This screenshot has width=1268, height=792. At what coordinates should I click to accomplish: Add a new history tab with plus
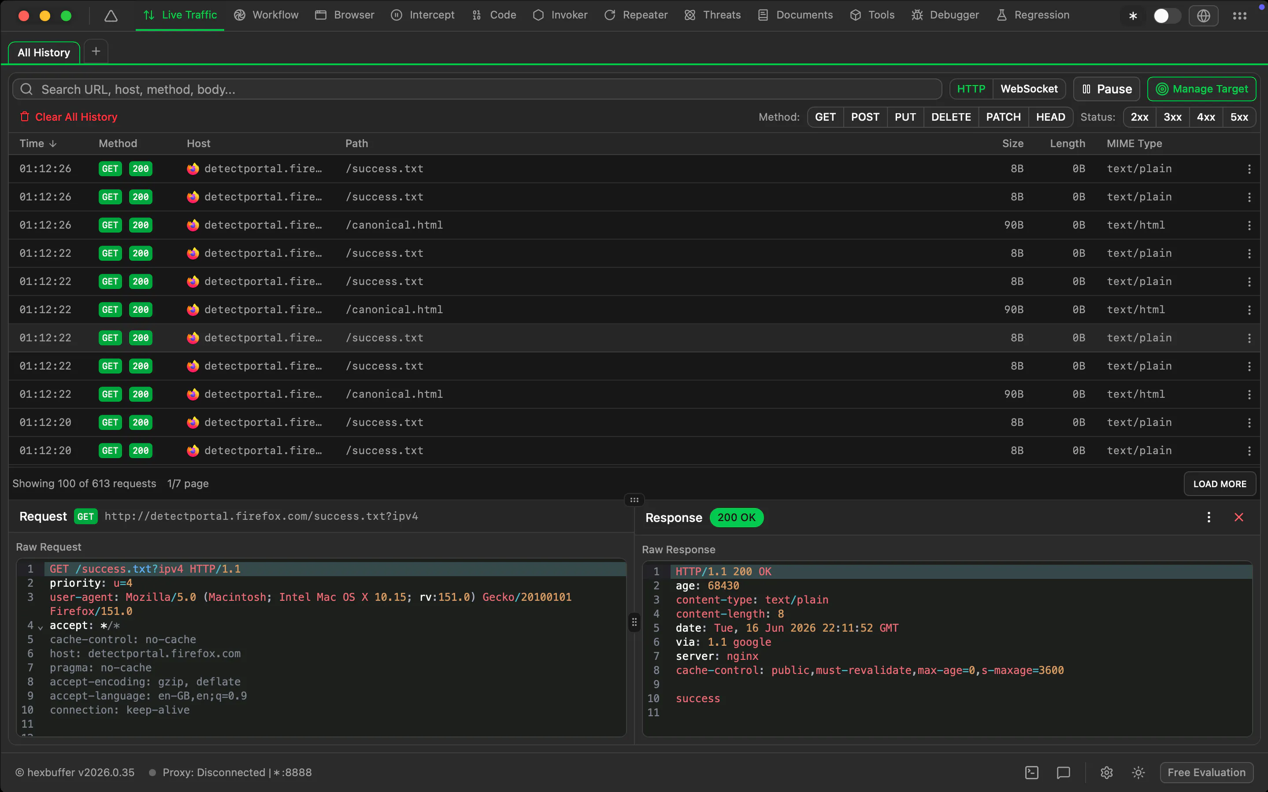pos(96,52)
